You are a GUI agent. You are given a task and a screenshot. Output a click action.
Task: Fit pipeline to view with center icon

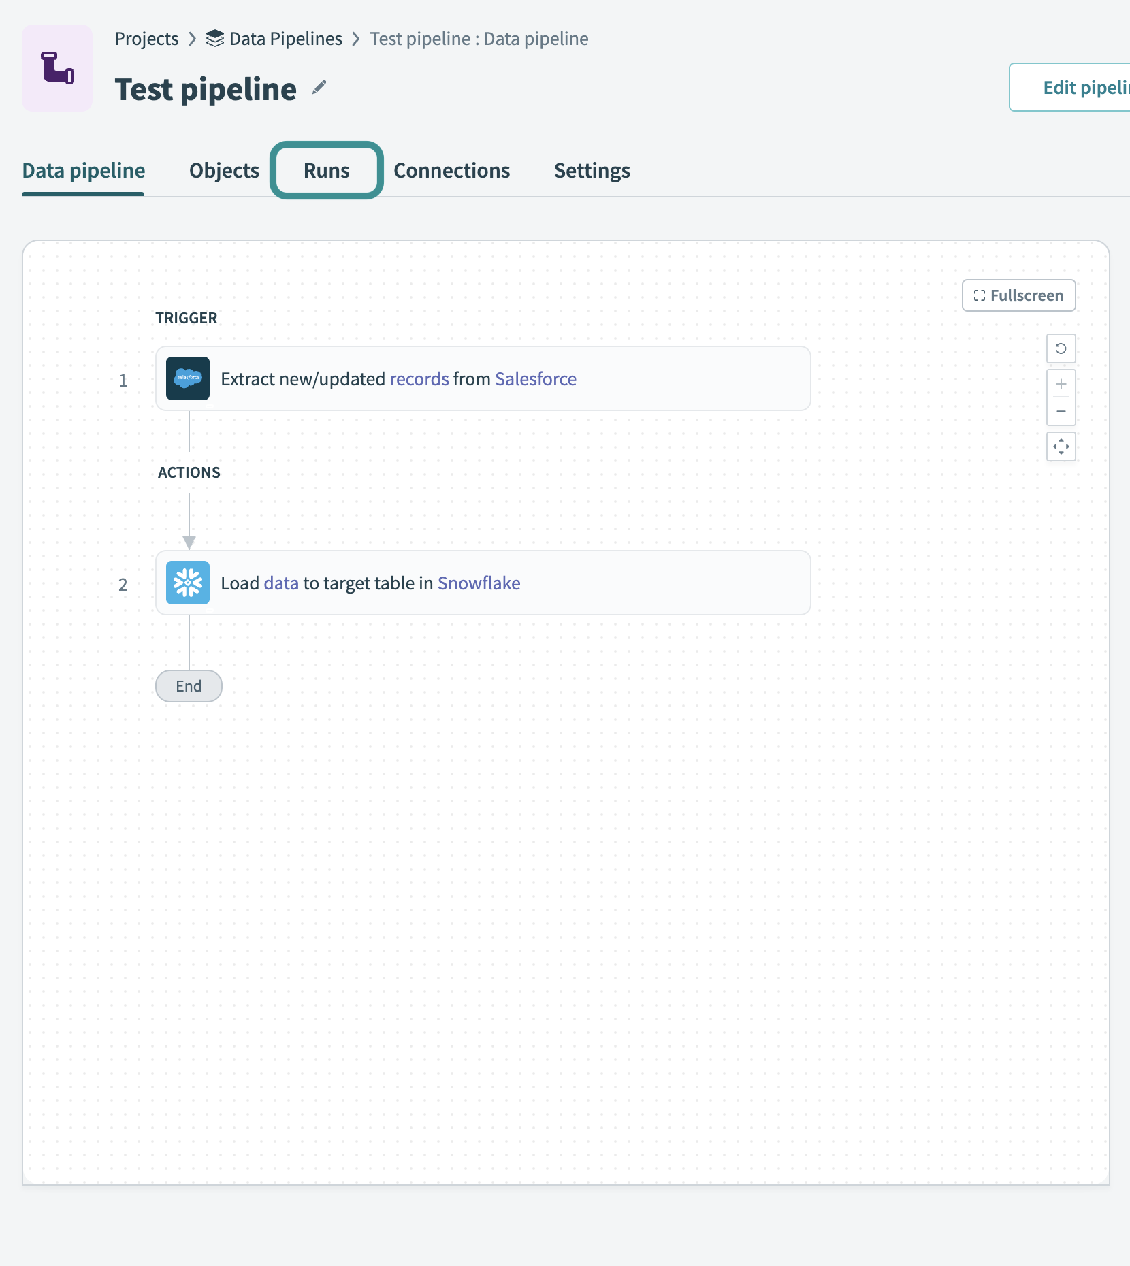click(1061, 447)
